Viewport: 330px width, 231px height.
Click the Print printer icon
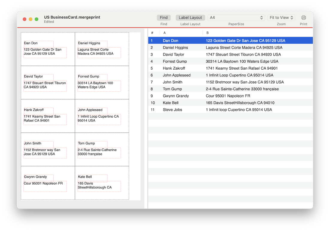coord(303,18)
